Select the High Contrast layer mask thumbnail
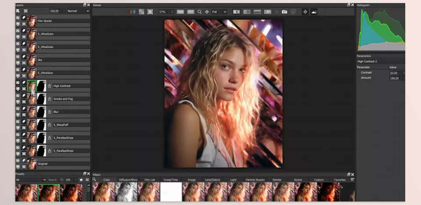421x205 pixels. [41, 86]
